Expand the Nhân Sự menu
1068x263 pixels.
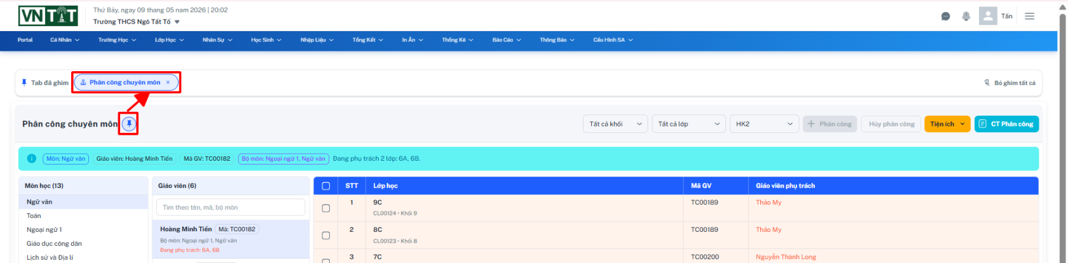[x=217, y=40]
